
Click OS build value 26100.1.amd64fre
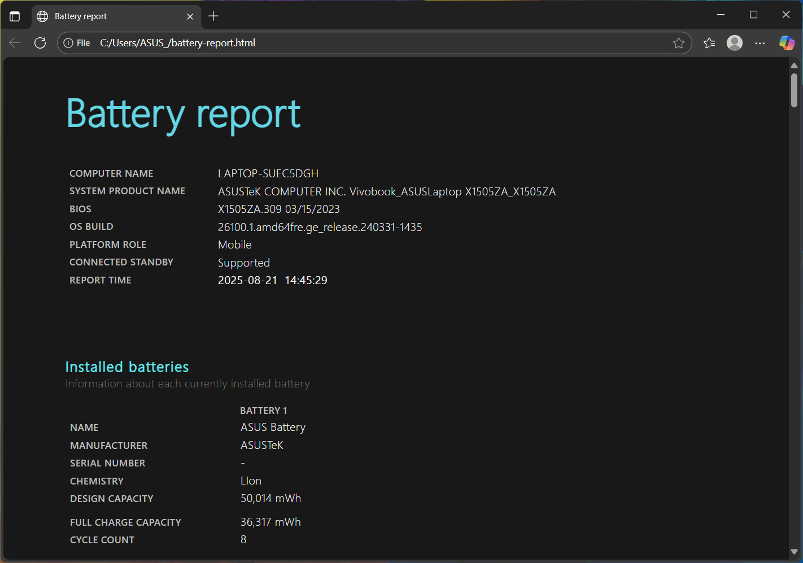coord(320,227)
